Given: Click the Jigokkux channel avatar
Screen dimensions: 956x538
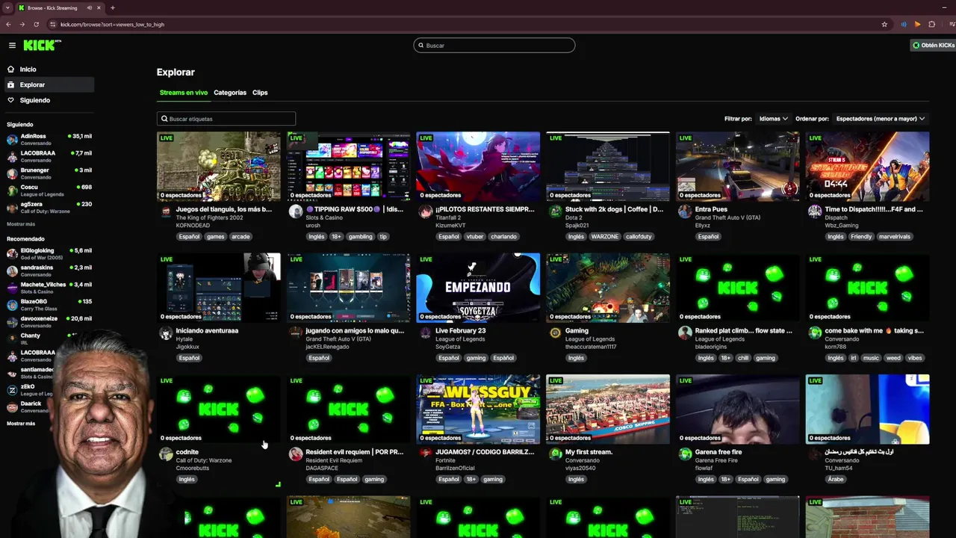Looking at the screenshot, I should [166, 333].
